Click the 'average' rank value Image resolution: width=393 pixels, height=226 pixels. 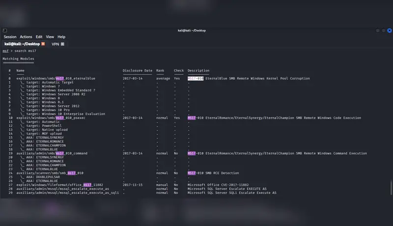(163, 79)
